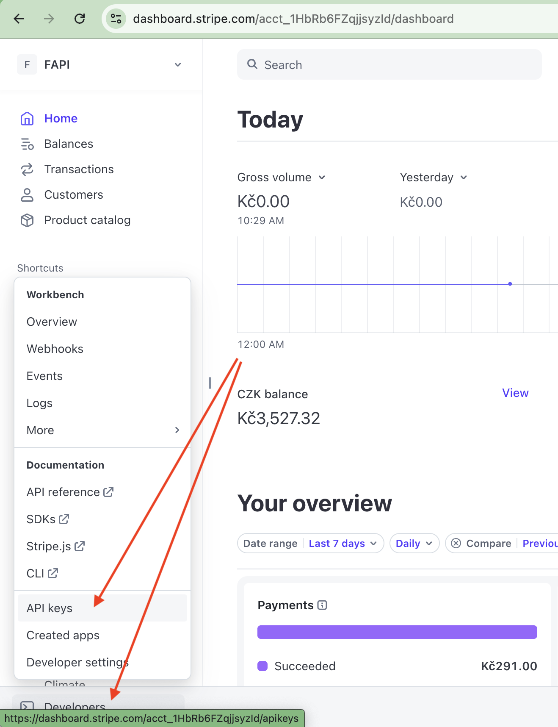This screenshot has height=727, width=558.
Task: Select Webhooks from Workbench menu
Action: [102, 349]
